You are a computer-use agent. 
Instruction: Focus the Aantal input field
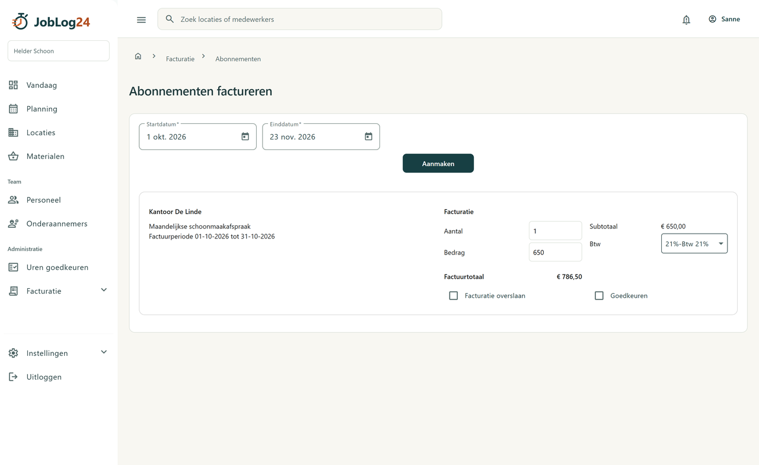[x=555, y=231]
